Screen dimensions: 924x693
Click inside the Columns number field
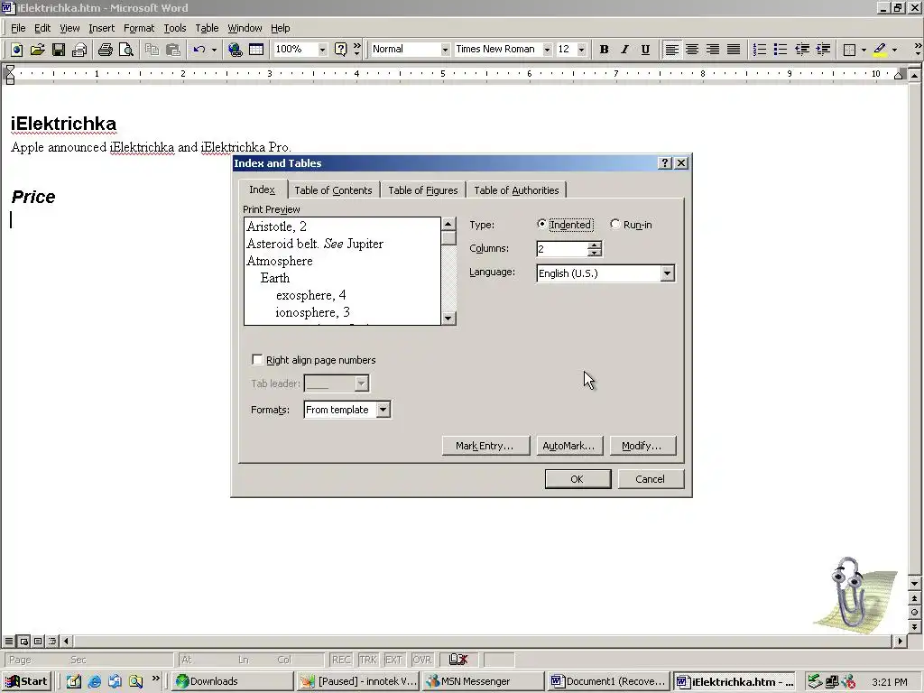tap(562, 249)
